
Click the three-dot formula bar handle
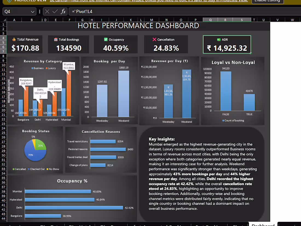pos(40,12)
